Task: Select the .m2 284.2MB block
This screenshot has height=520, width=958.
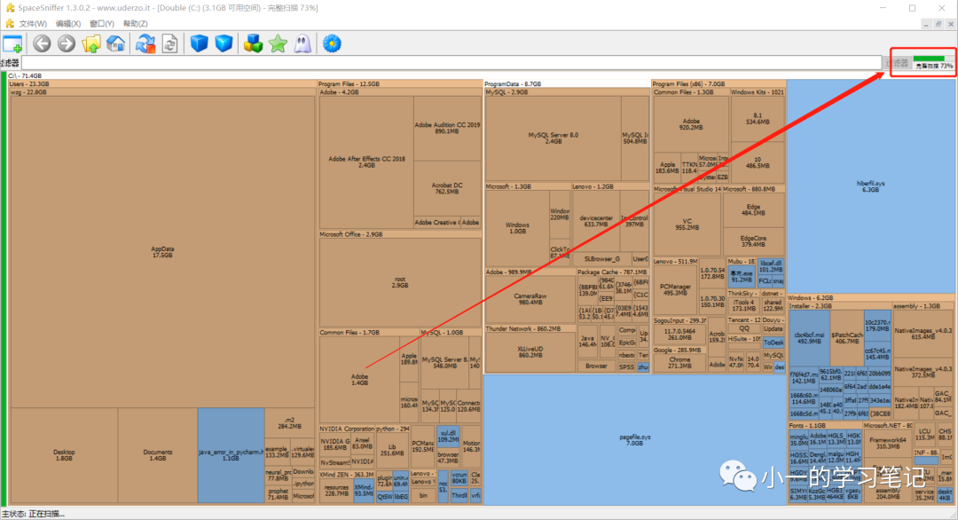Action: point(289,423)
